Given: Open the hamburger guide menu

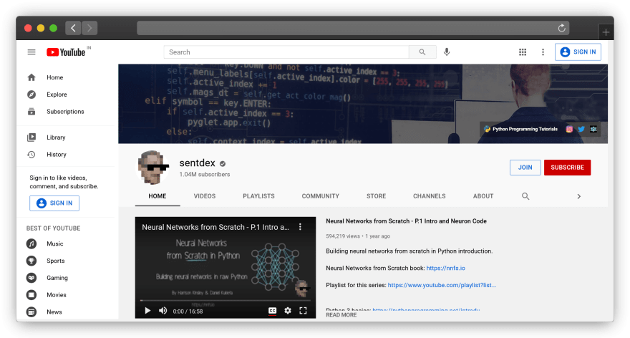Looking at the screenshot, I should (31, 52).
